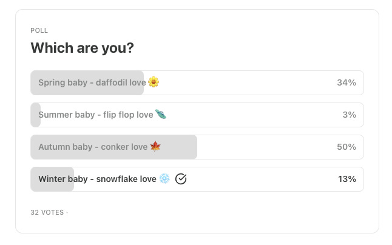Click the 50% result for Autumn
The width and height of the screenshot is (392, 245).
tap(346, 147)
